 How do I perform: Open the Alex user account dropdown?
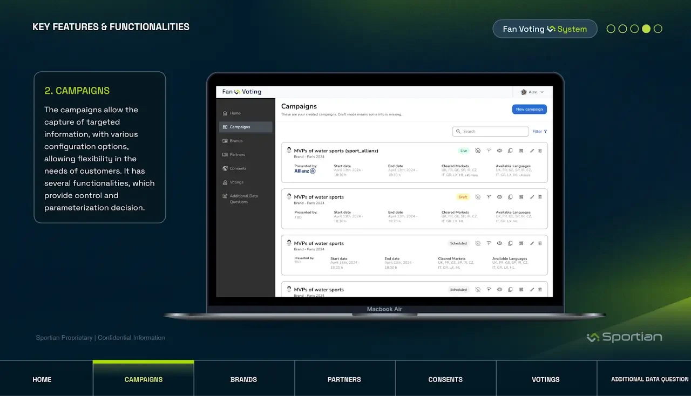[x=532, y=92]
